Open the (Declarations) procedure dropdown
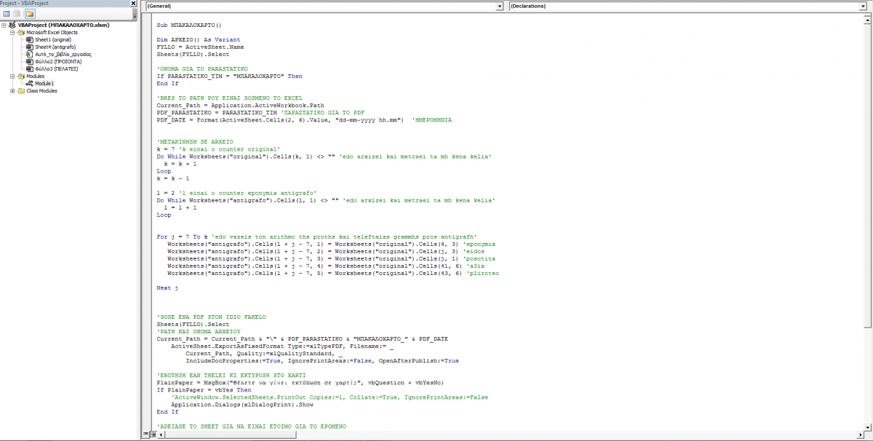 (862, 6)
